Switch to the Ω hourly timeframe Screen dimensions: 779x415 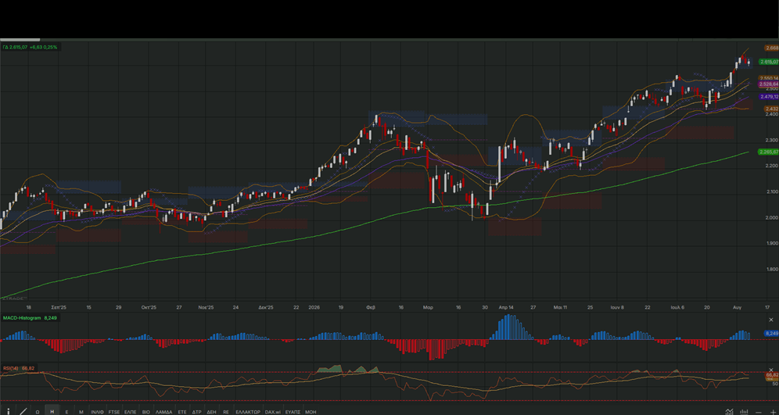click(x=38, y=412)
